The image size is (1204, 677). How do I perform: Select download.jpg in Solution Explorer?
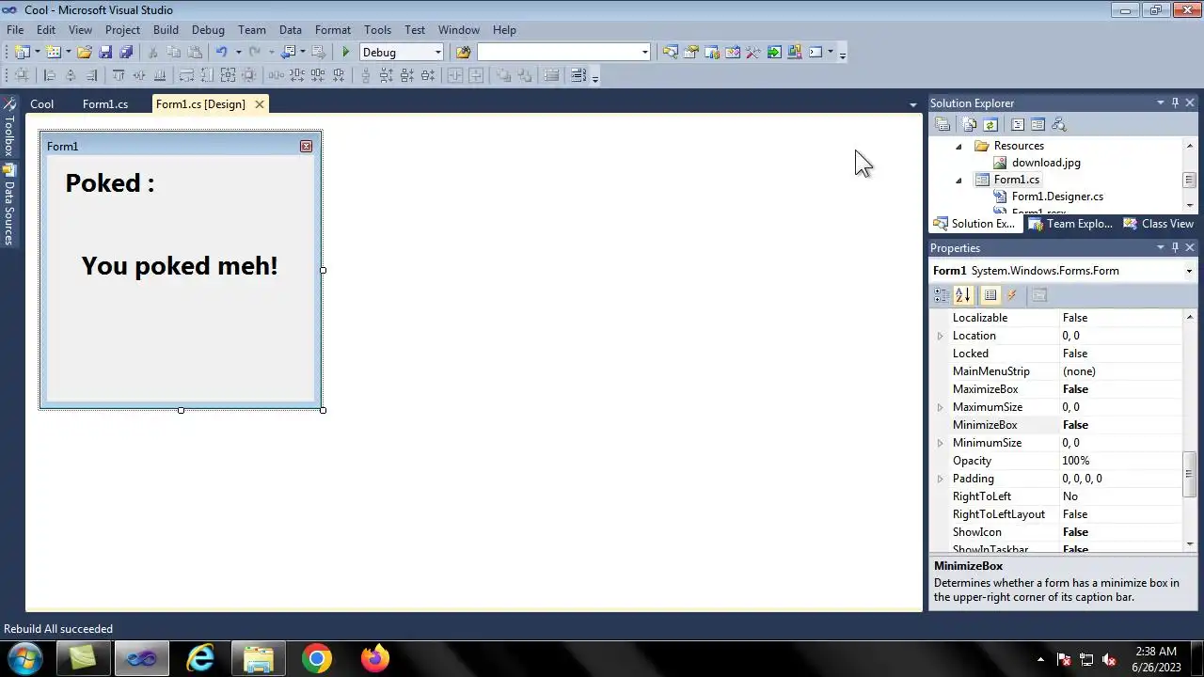tap(1046, 163)
